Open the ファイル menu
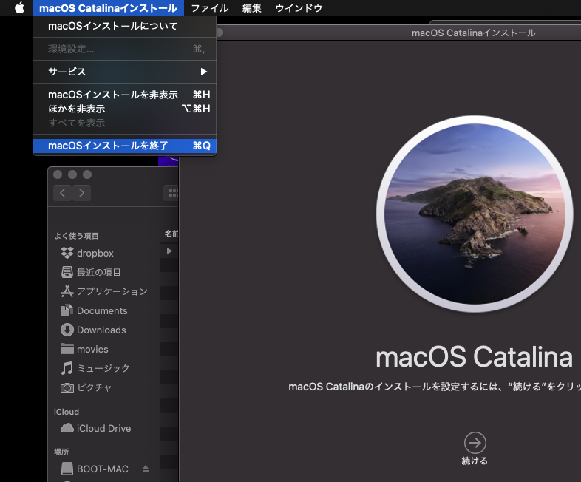The width and height of the screenshot is (581, 482). pos(210,8)
